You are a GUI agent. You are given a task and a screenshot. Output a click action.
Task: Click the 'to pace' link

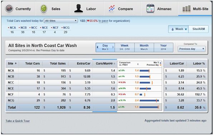103,21
